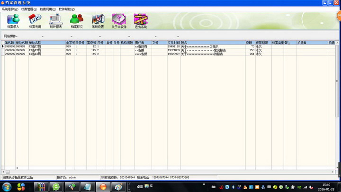Click the 保管期限 column header
Image resolution: width=341 pixels, height=192 pixels.
[263, 43]
